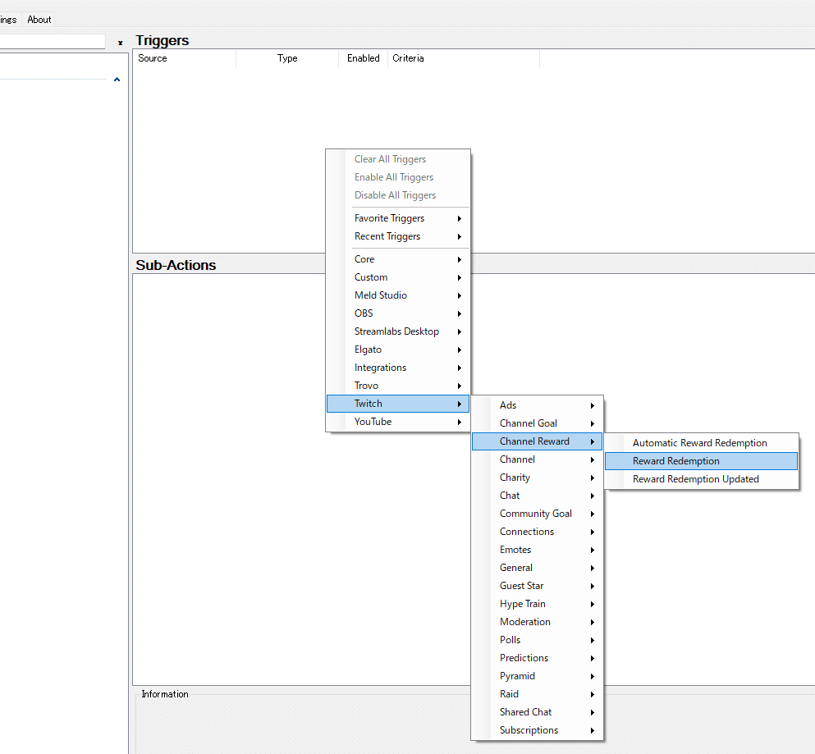
Task: Open the General submenu
Action: tap(537, 568)
